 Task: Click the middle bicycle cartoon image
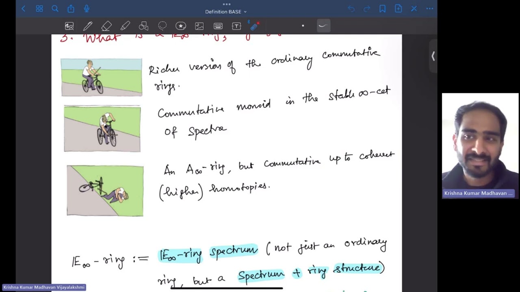pyautogui.click(x=102, y=129)
